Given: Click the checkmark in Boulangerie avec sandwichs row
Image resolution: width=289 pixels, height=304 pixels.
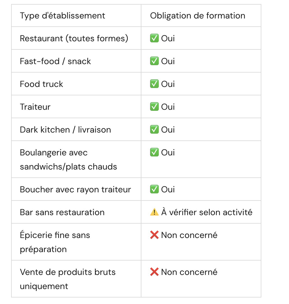Looking at the screenshot, I should click(154, 152).
